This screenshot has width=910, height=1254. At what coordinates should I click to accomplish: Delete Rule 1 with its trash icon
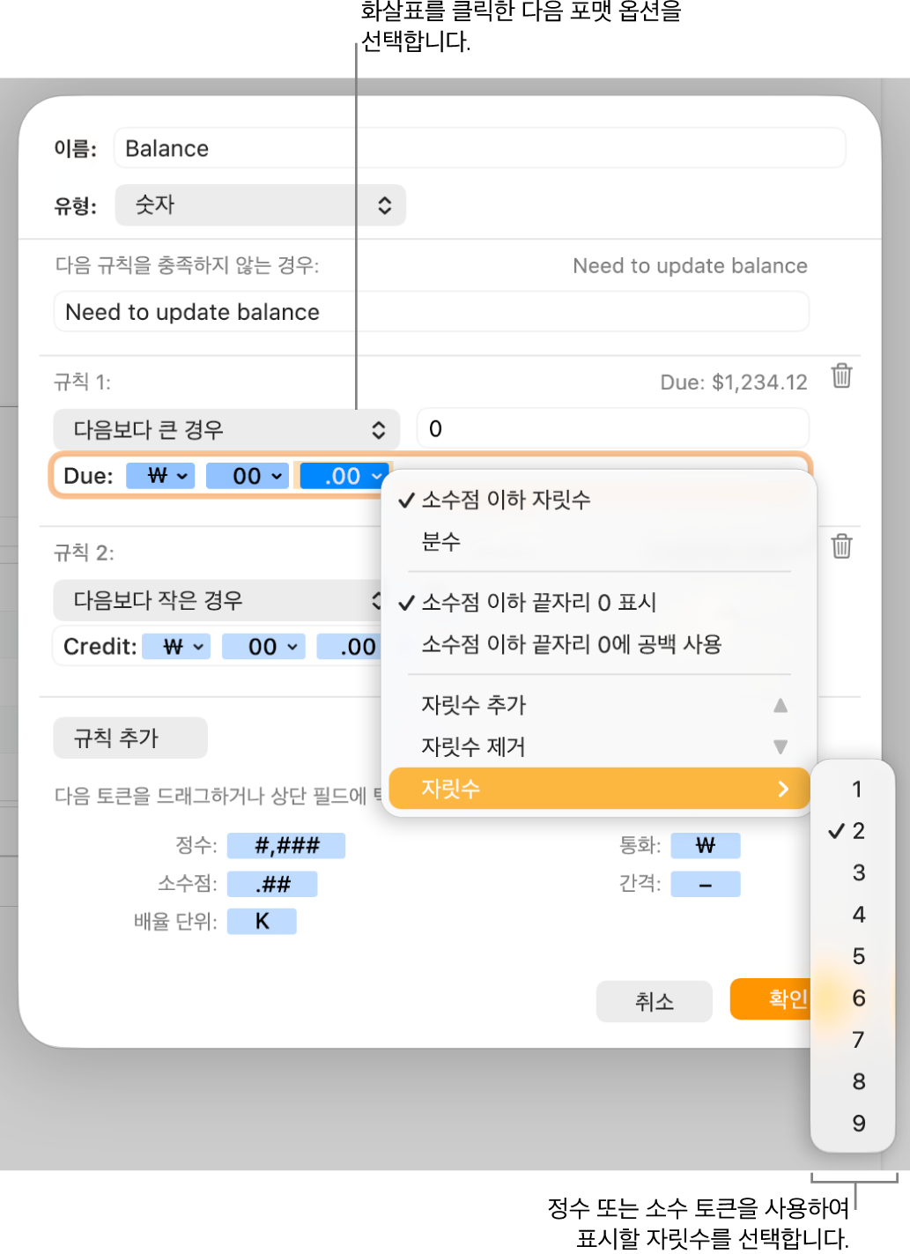pyautogui.click(x=841, y=376)
